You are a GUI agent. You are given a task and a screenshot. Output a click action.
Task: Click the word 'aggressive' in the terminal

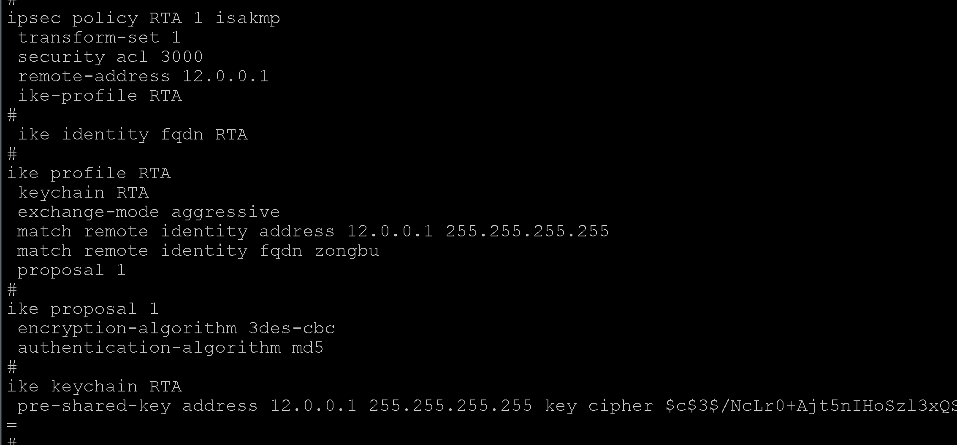tap(225, 212)
